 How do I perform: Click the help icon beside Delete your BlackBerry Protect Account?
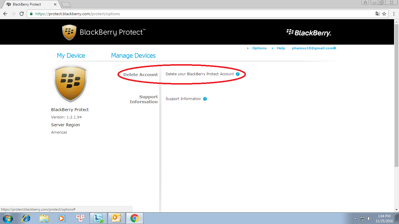click(x=238, y=74)
